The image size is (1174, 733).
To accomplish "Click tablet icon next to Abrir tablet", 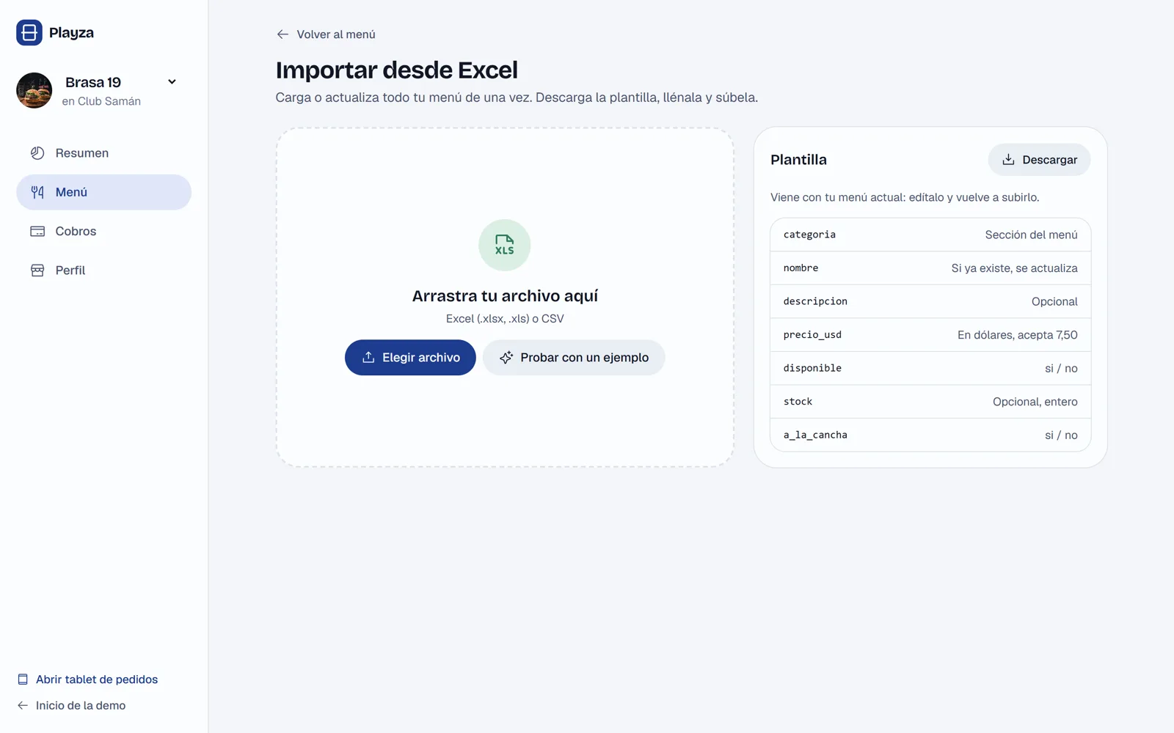I will (23, 679).
